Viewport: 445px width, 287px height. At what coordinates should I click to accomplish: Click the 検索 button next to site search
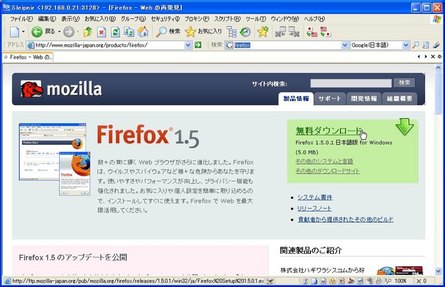point(404,83)
